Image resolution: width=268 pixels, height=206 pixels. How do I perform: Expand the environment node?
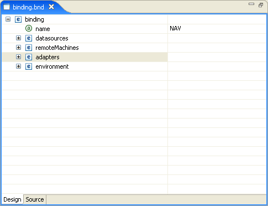point(18,66)
